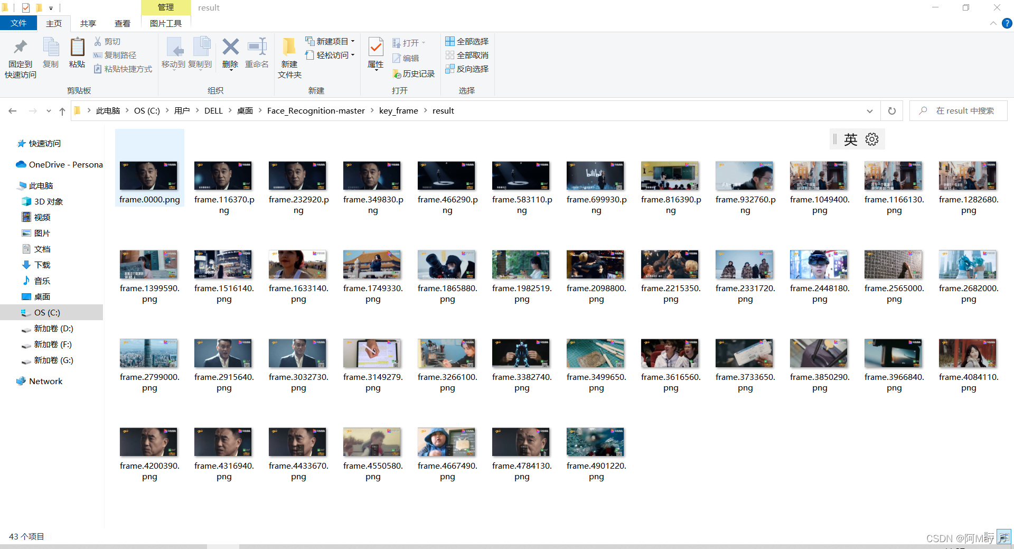Click Face_Recognition-master in address path

316,110
